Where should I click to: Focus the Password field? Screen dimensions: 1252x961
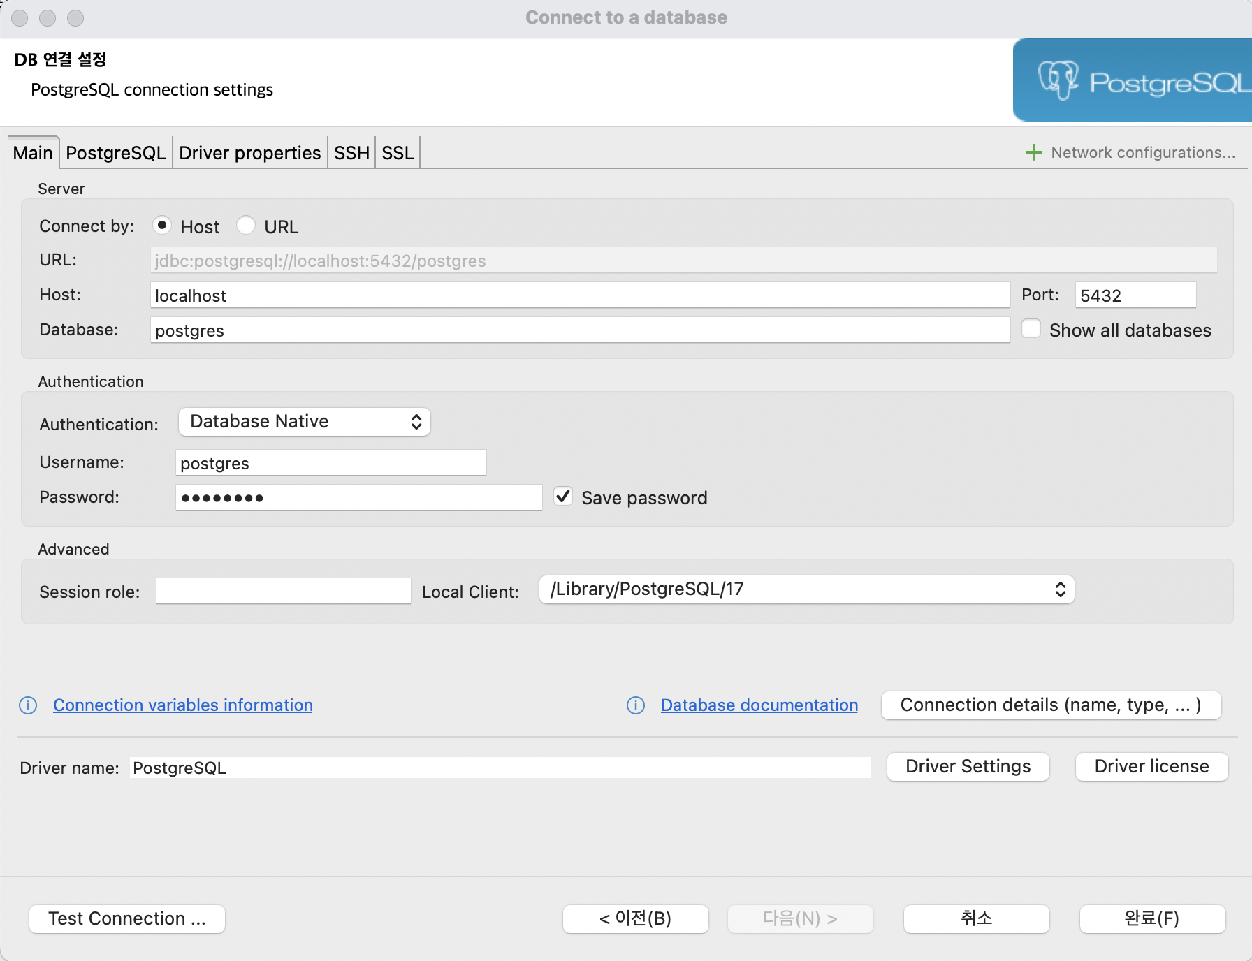(359, 498)
